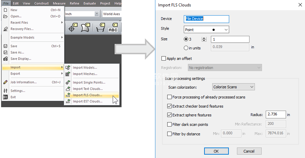Choose Import Models... menu entry
This screenshot has width=305, height=158.
pos(91,68)
